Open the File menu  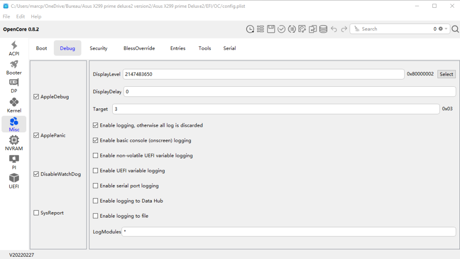(x=6, y=17)
